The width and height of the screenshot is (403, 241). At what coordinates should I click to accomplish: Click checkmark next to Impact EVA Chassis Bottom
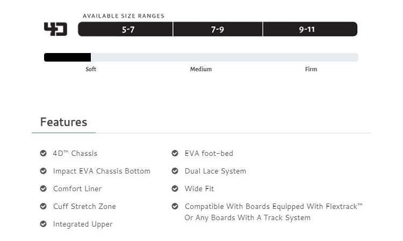coord(43,171)
